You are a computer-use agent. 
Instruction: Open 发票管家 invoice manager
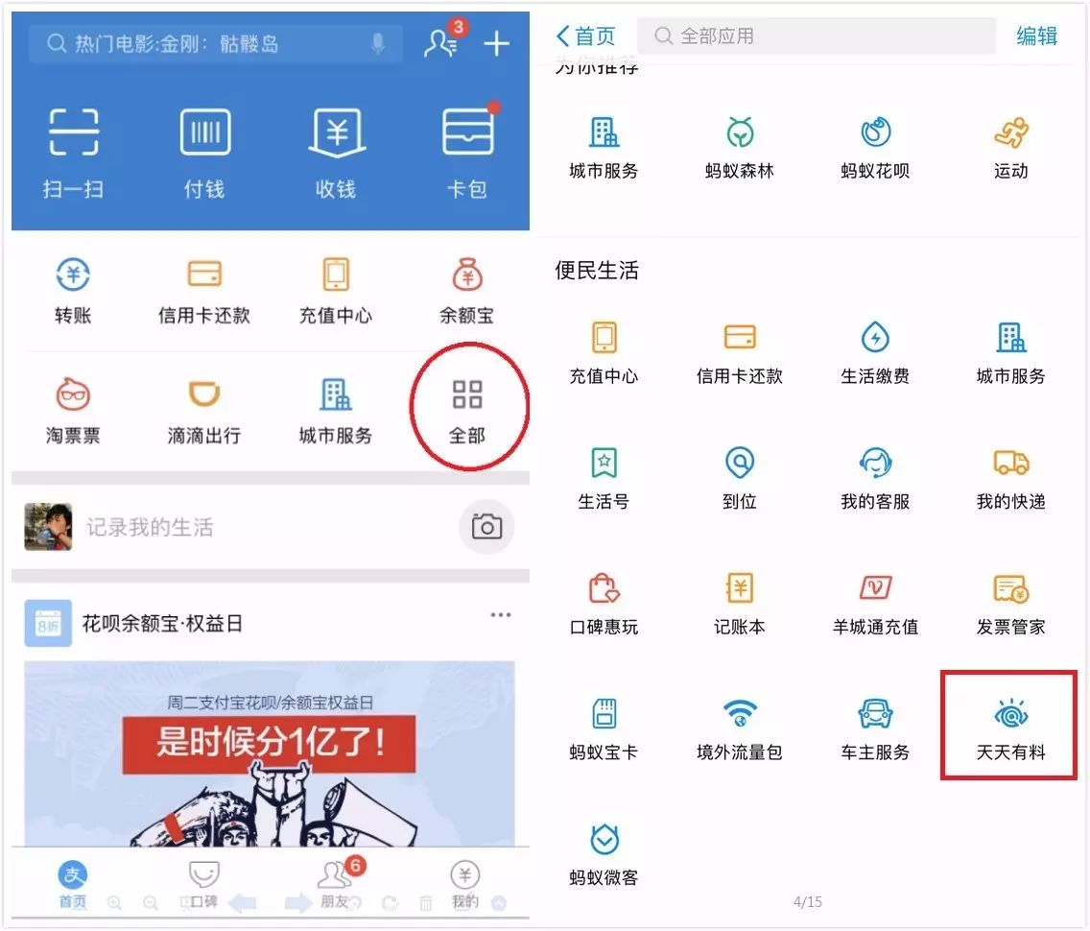click(x=1010, y=605)
